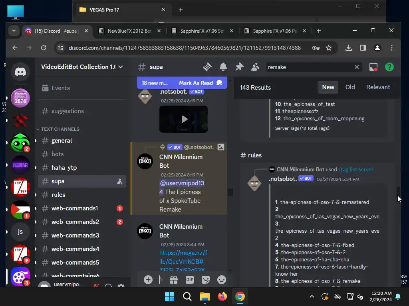409x306 pixels.
Task: Open the film reel server icon
Action: click(x=20, y=277)
